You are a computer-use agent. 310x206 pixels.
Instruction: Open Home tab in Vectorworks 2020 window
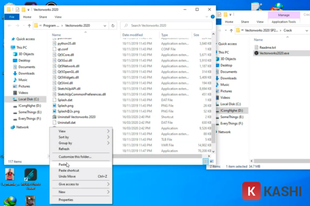[27, 17]
